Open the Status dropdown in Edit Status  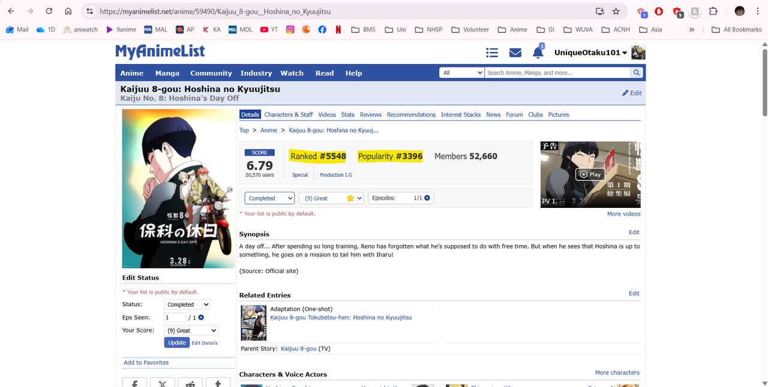[x=188, y=304]
